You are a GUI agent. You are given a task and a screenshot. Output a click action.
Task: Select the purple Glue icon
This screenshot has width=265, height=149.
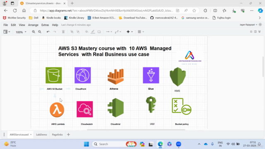tap(151, 75)
